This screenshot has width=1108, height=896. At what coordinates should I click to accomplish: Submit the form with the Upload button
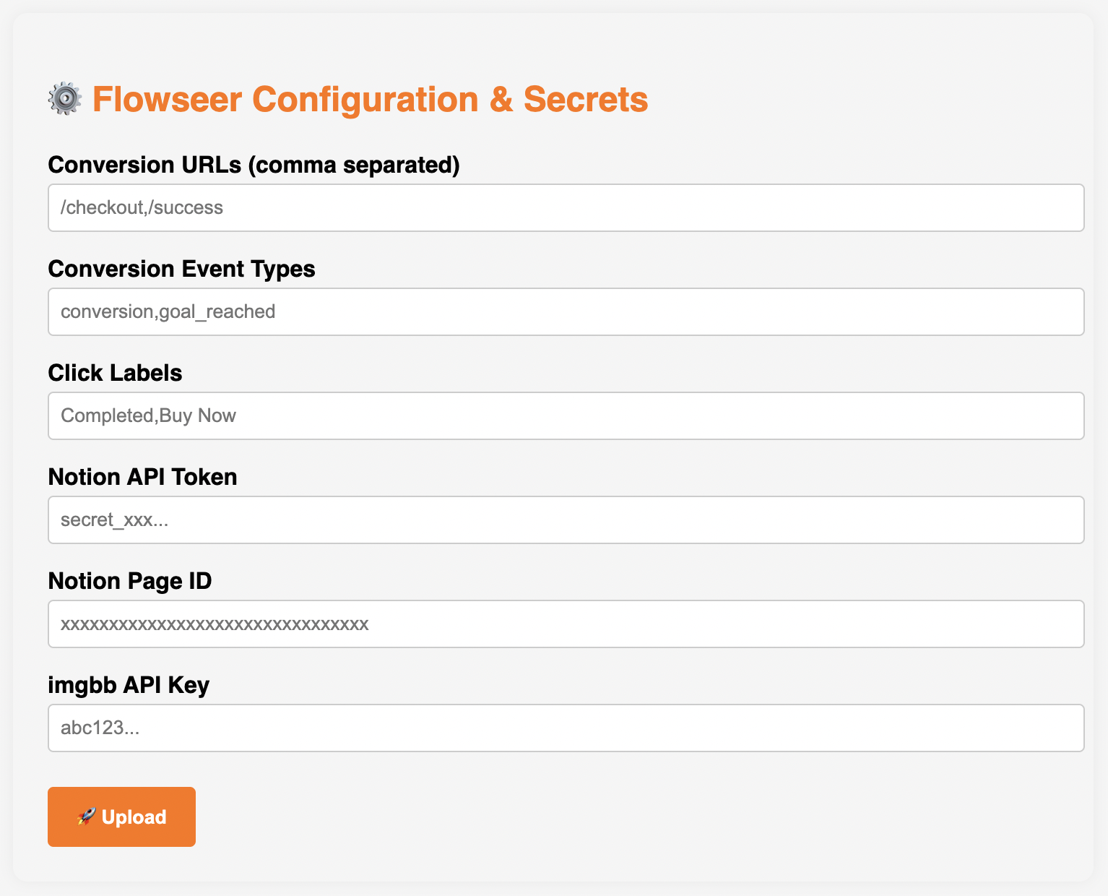point(121,817)
